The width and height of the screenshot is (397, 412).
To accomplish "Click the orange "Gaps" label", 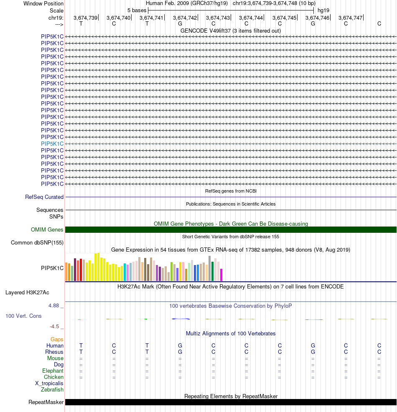I will (57, 339).
